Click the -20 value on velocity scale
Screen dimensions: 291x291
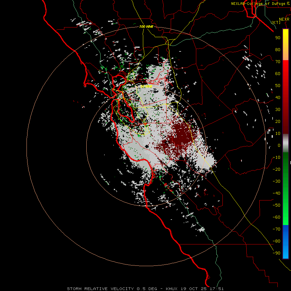tap(276, 169)
